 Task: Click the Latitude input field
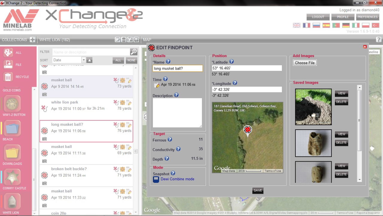[x=247, y=68]
